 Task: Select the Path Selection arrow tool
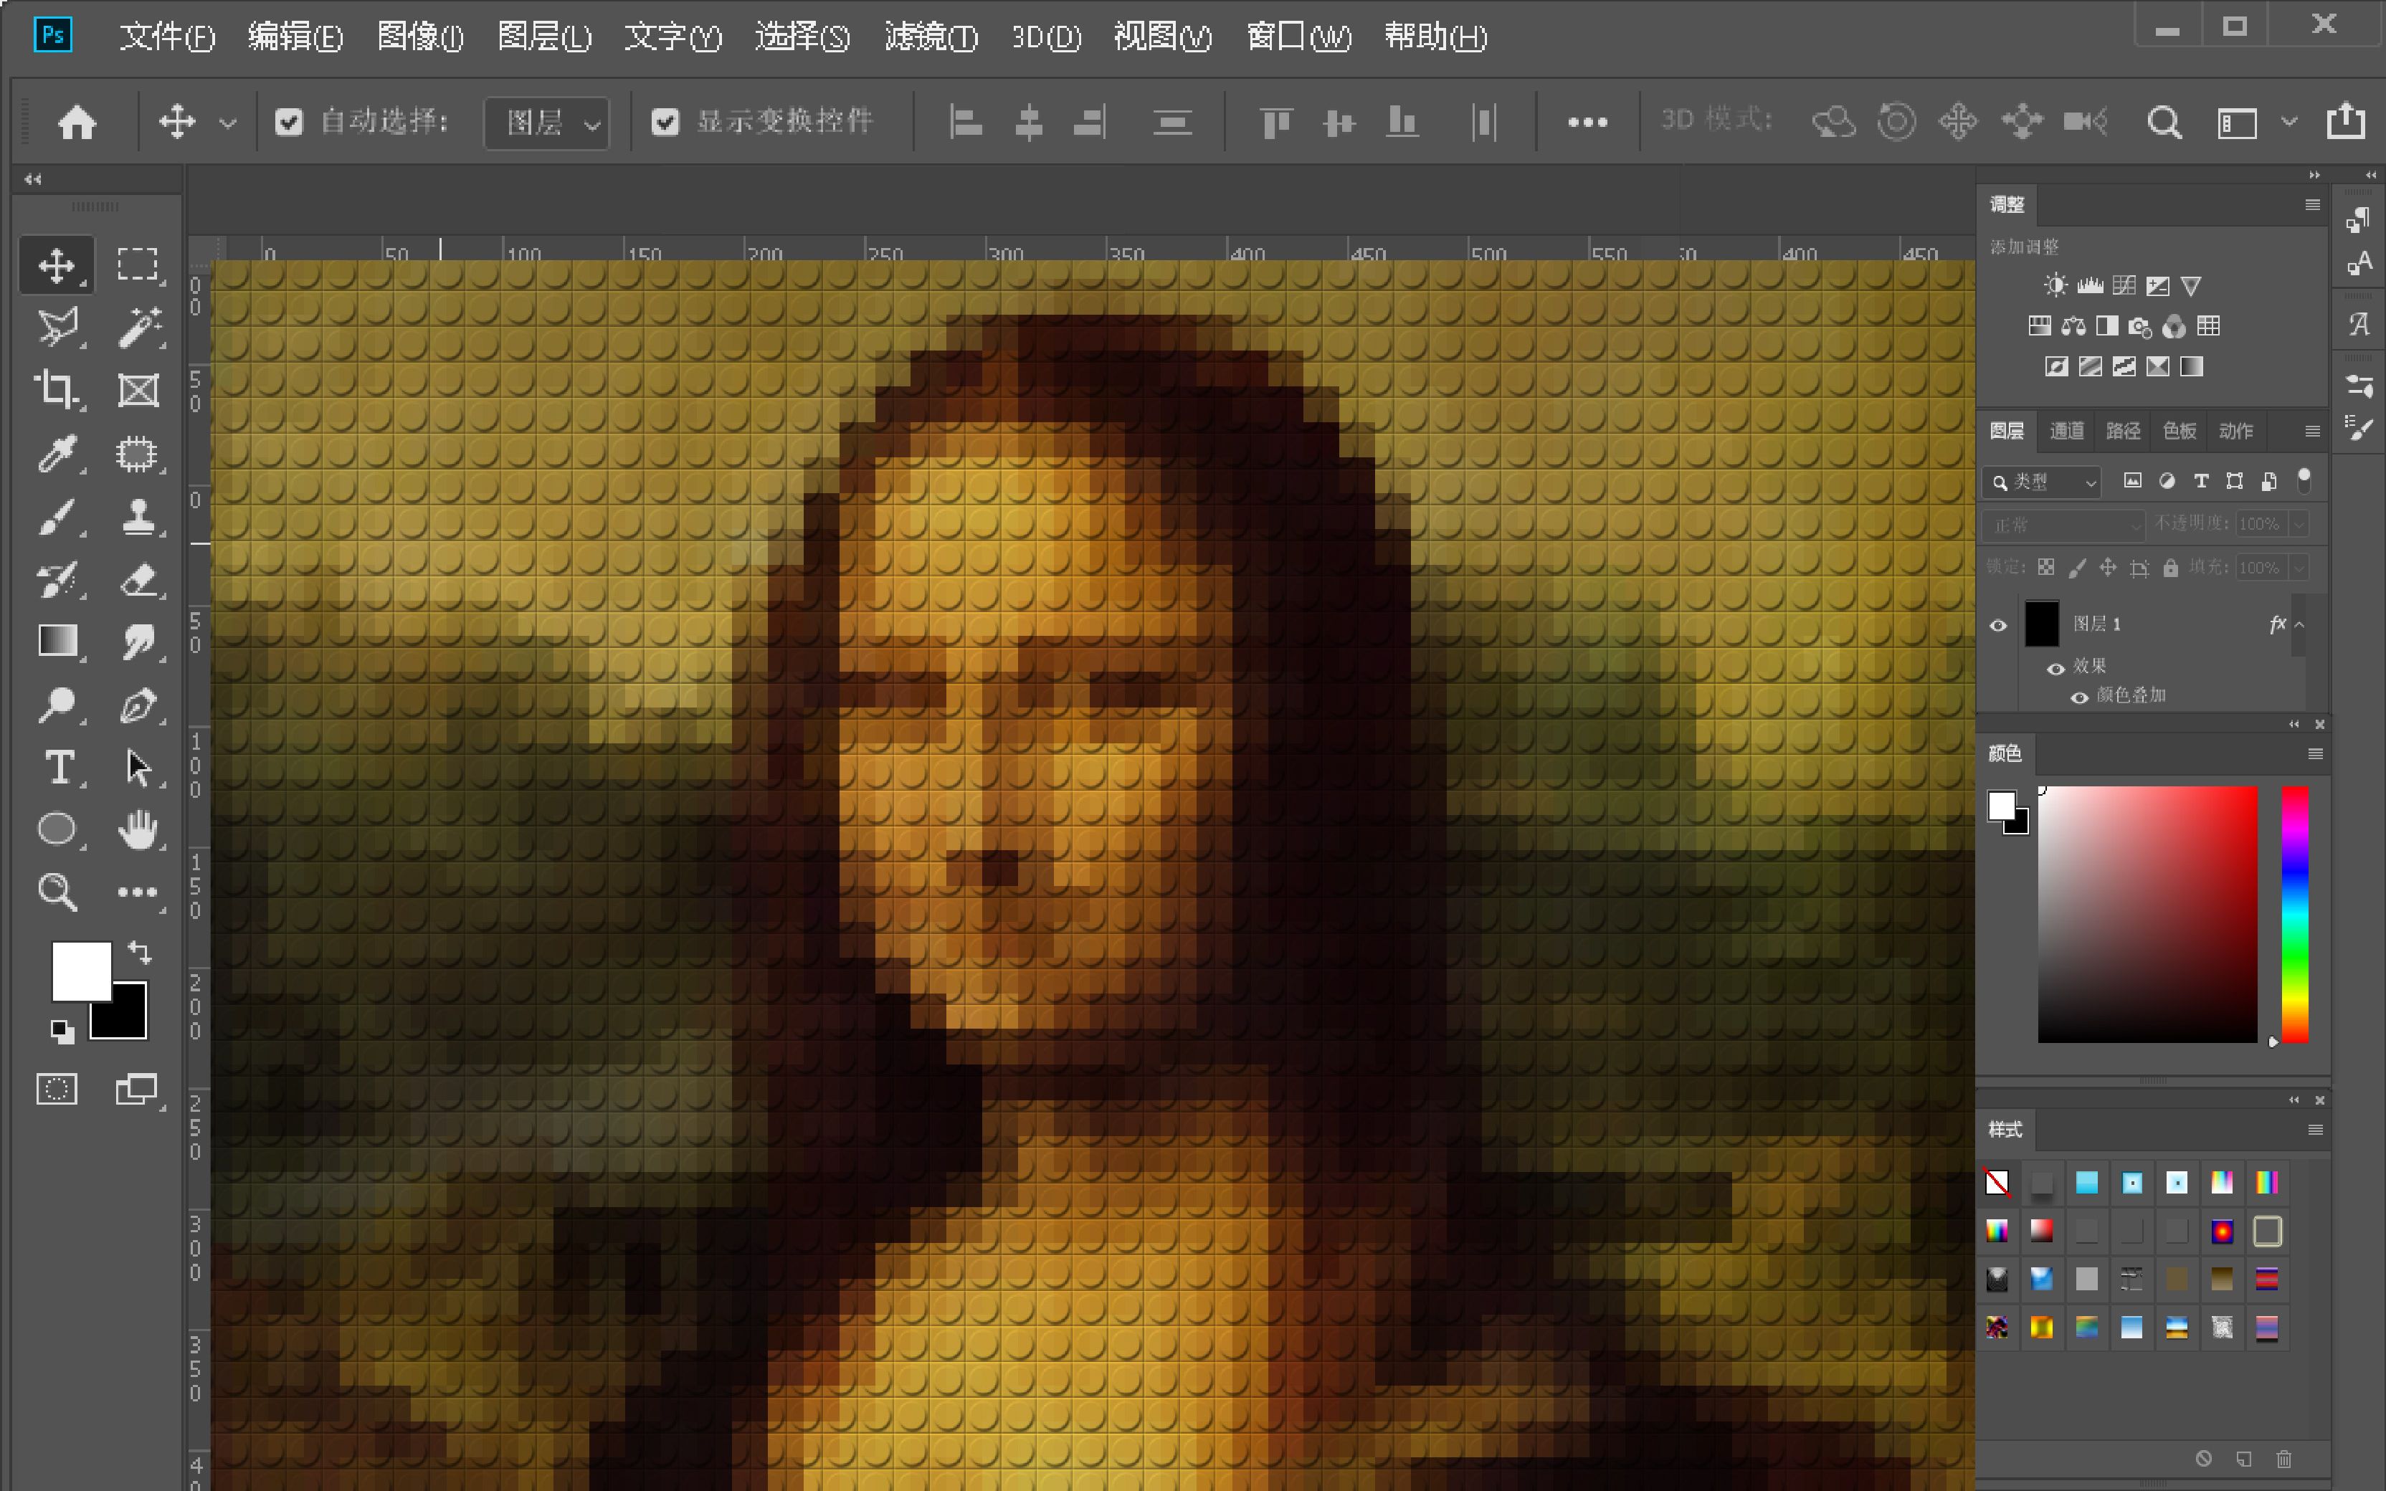137,767
